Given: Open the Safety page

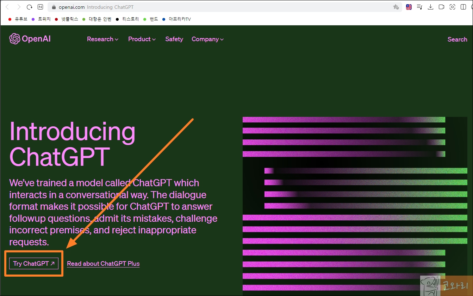Looking at the screenshot, I should [174, 39].
